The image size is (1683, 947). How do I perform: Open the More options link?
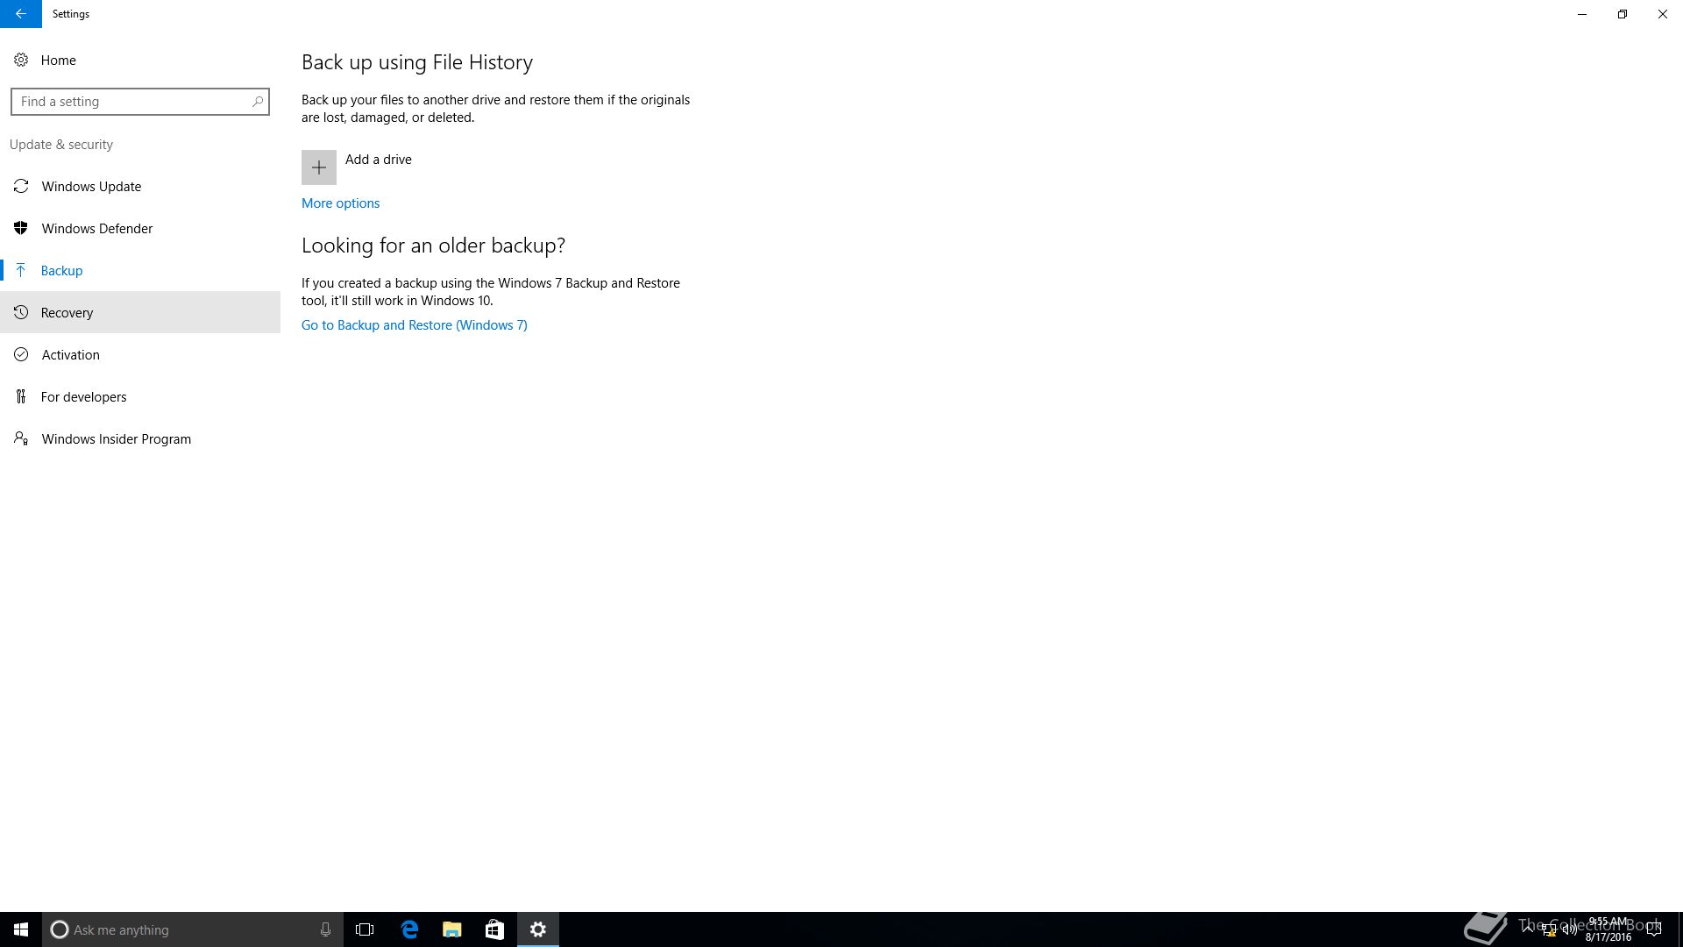(x=340, y=203)
